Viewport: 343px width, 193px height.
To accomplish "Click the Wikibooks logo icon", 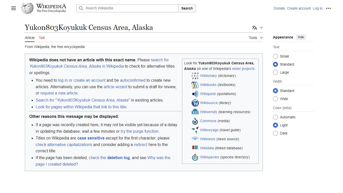I will (x=195, y=85).
